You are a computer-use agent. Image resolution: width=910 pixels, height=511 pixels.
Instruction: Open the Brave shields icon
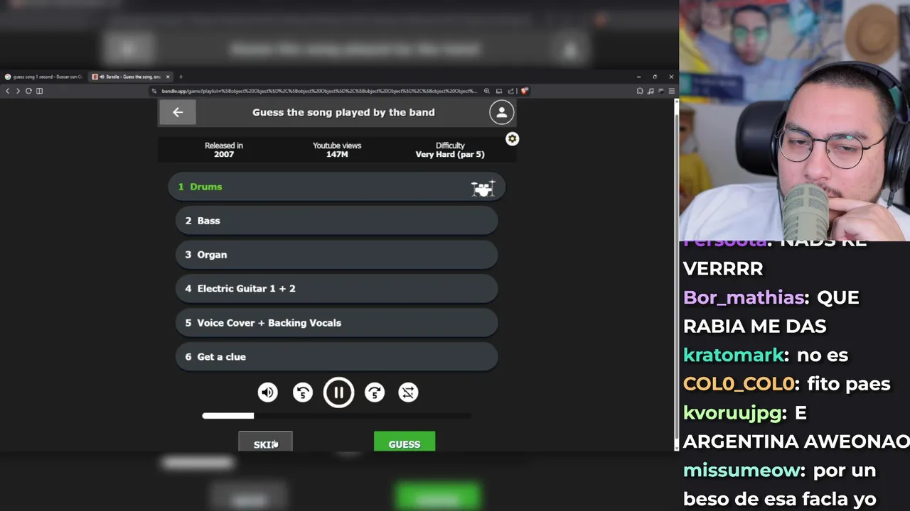coord(525,91)
